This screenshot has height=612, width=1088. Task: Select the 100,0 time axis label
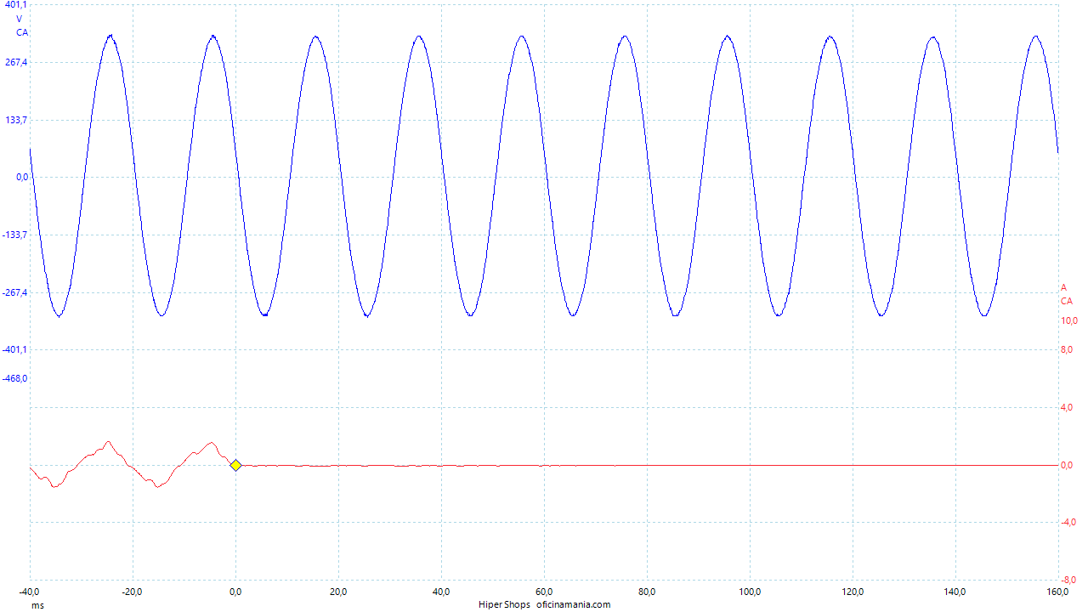coord(750,592)
